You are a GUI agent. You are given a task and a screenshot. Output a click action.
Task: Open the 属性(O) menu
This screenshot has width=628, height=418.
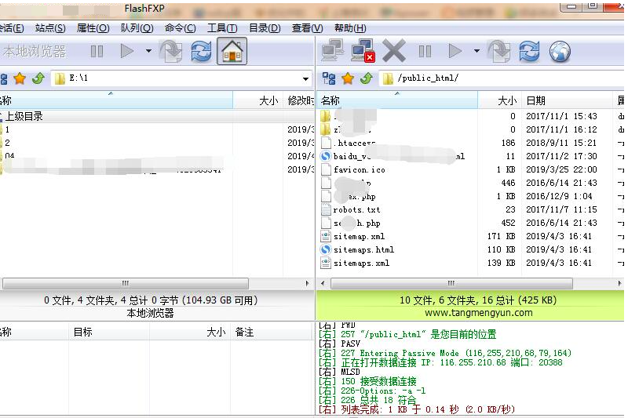click(x=93, y=28)
